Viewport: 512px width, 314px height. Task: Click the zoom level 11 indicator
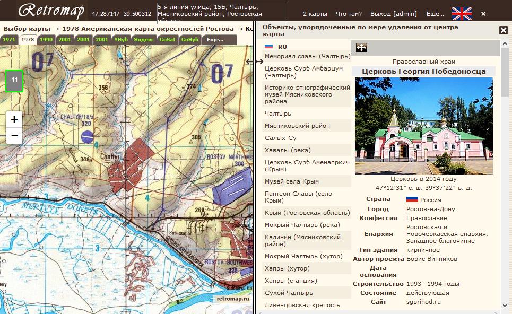14,80
